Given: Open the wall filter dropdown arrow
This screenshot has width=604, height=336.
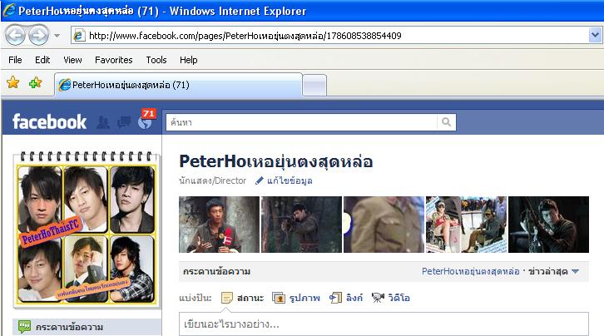Looking at the screenshot, I should click(576, 272).
